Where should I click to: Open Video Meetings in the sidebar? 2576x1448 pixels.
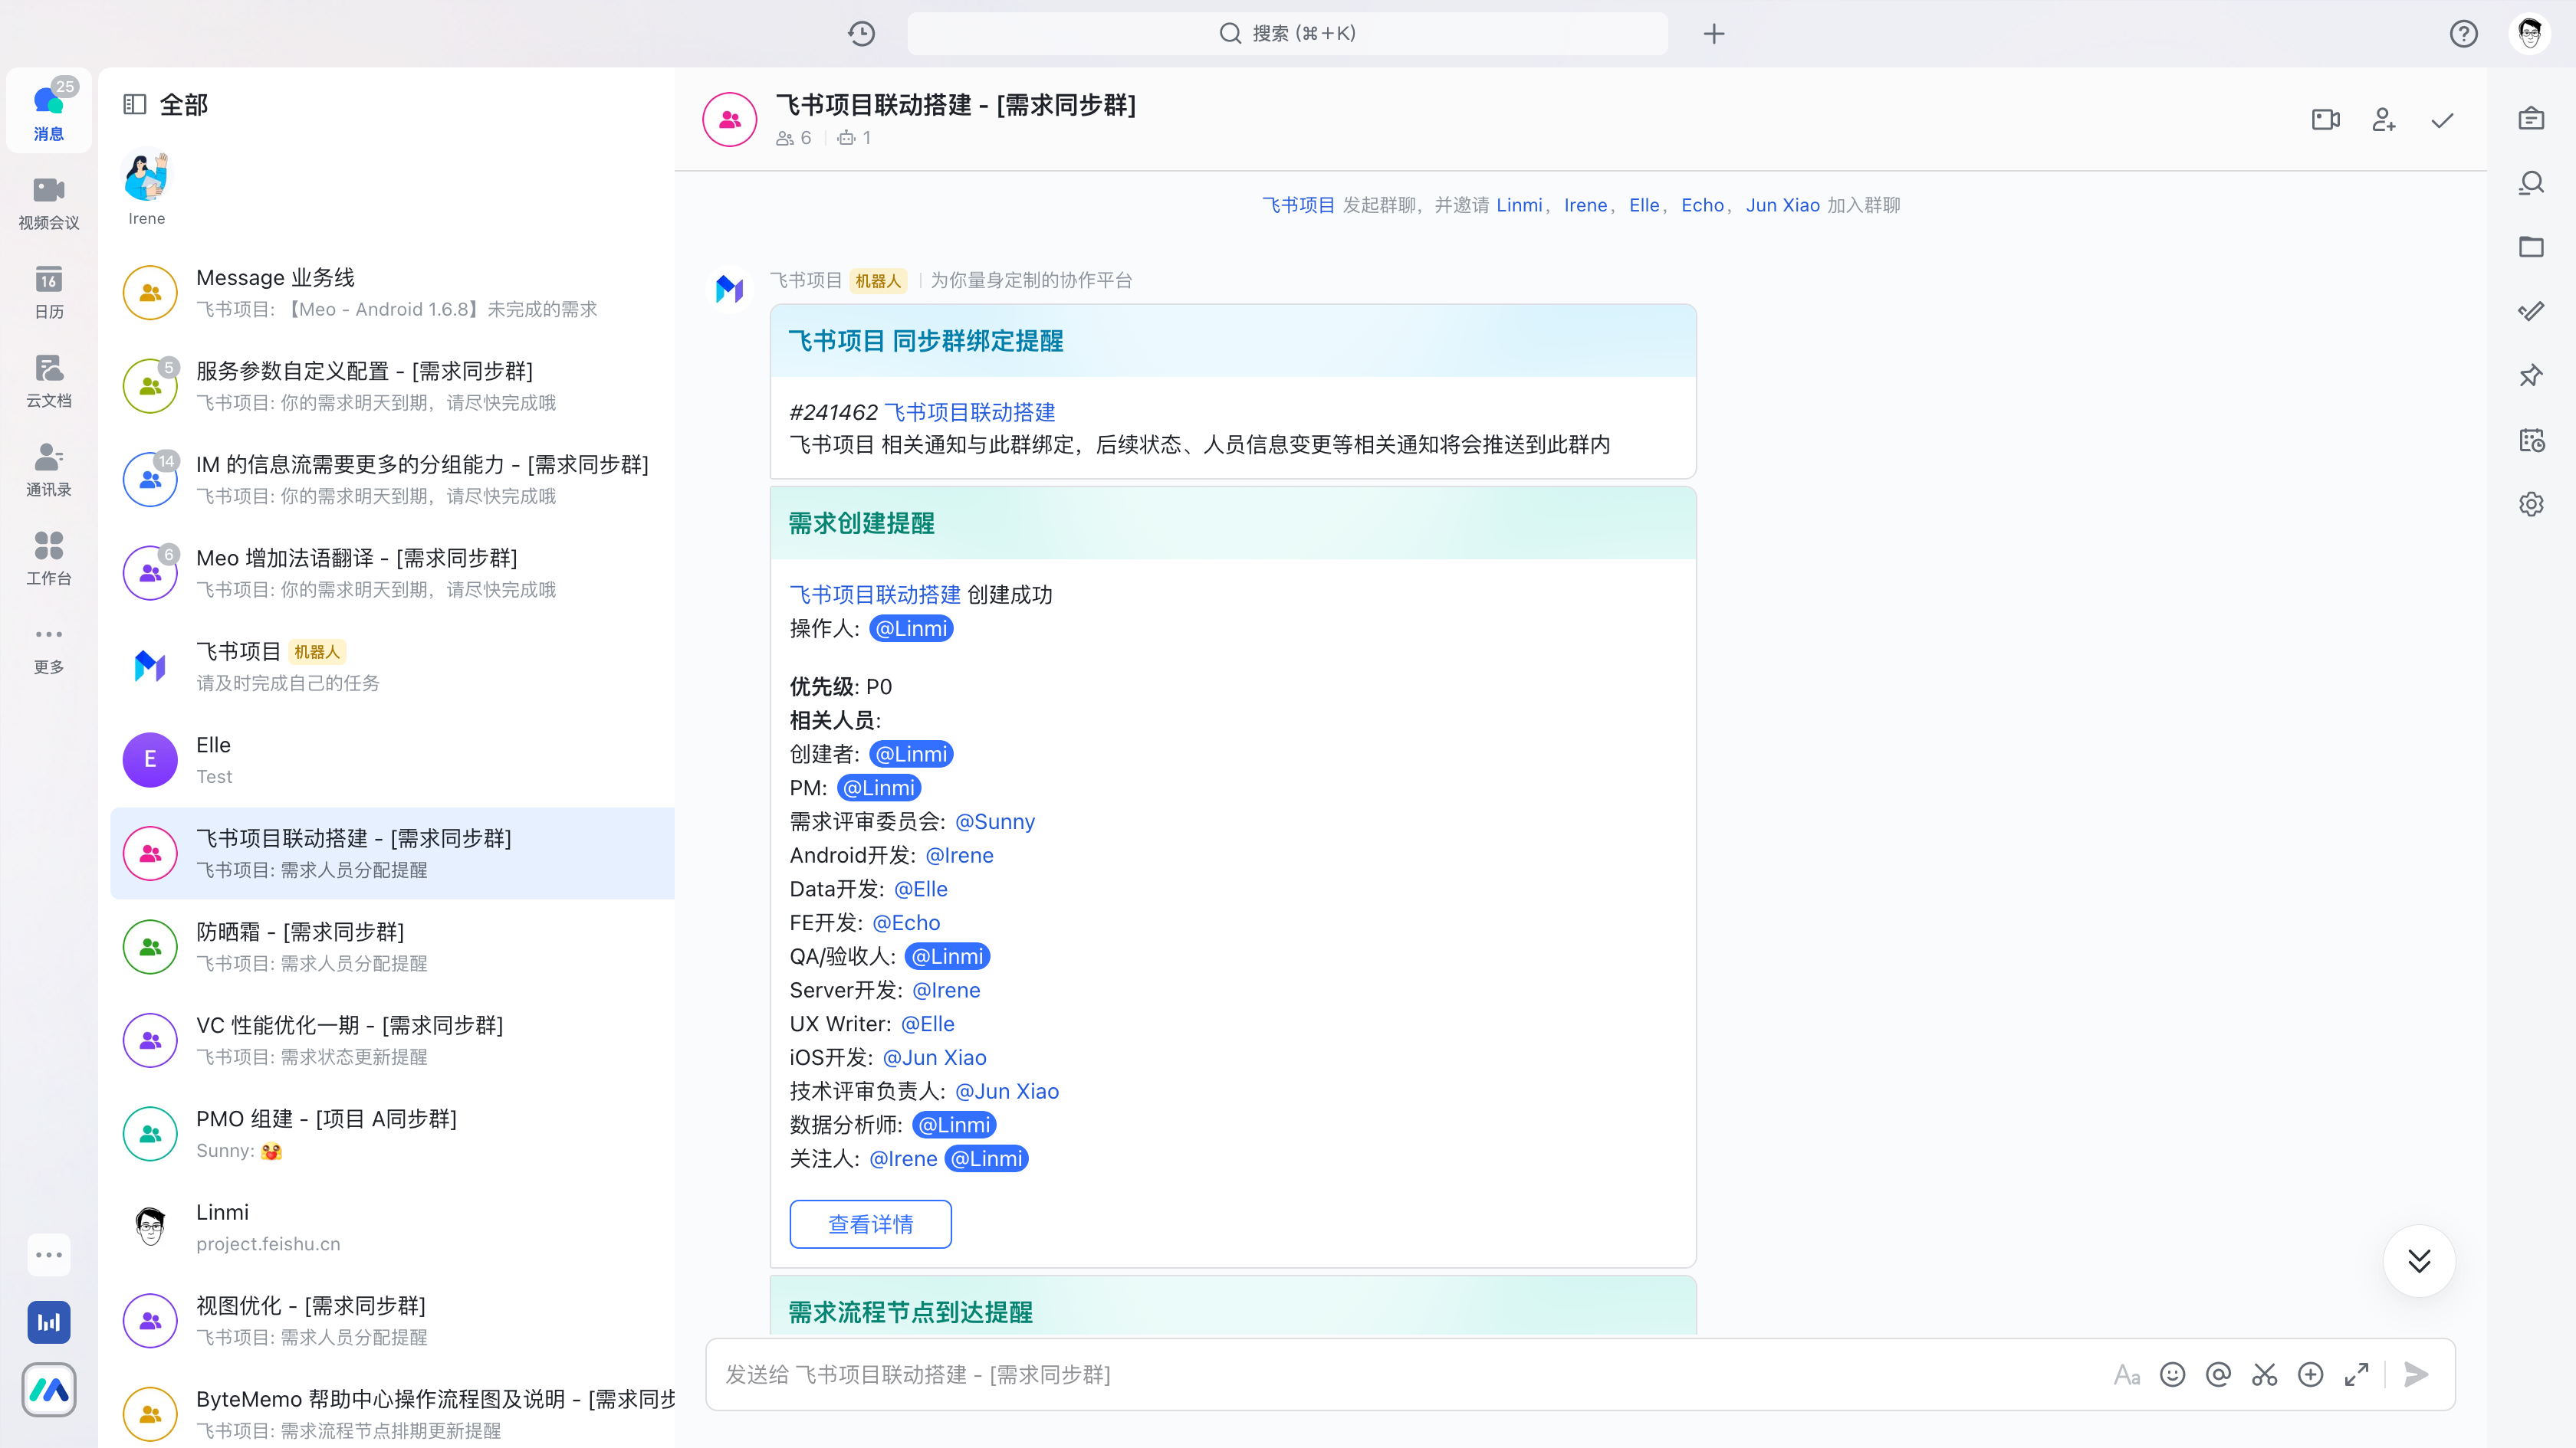coord(48,203)
